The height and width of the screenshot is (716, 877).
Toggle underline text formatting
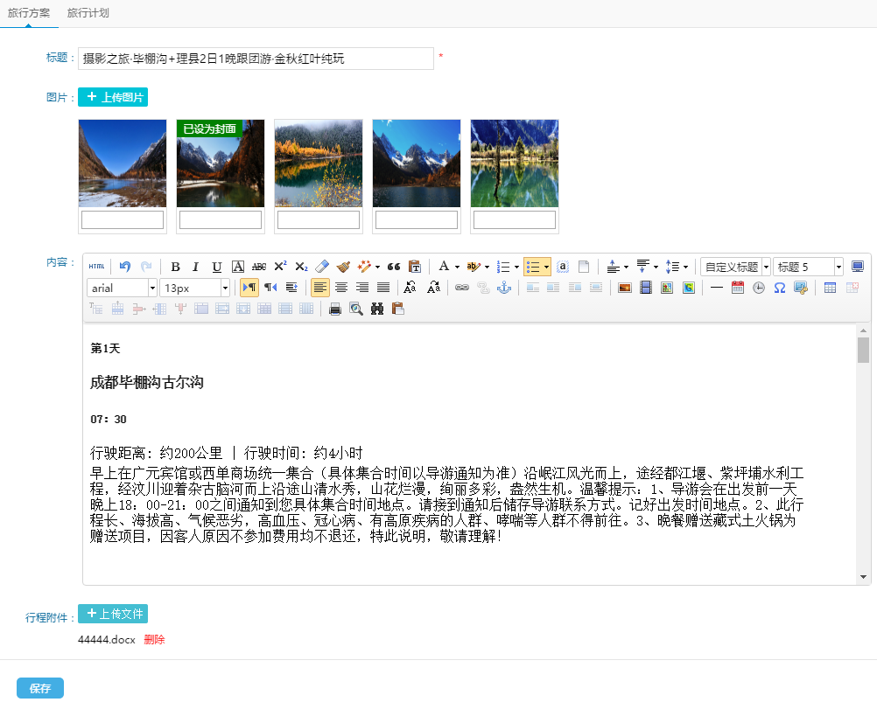(x=217, y=267)
